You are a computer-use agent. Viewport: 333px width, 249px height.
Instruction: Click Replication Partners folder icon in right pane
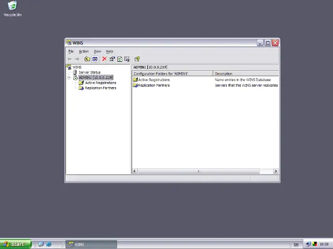135,85
